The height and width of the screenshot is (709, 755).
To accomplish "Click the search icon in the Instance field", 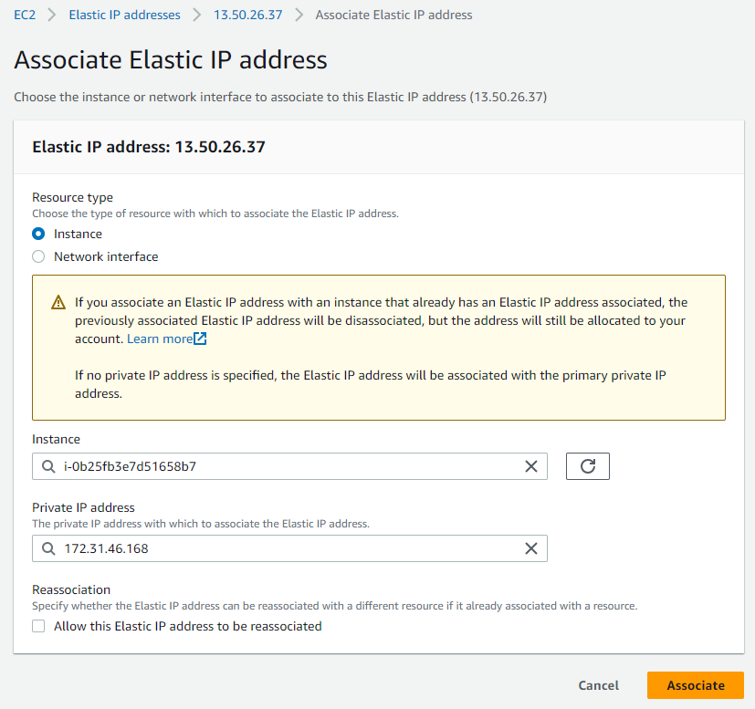I will [x=47, y=466].
